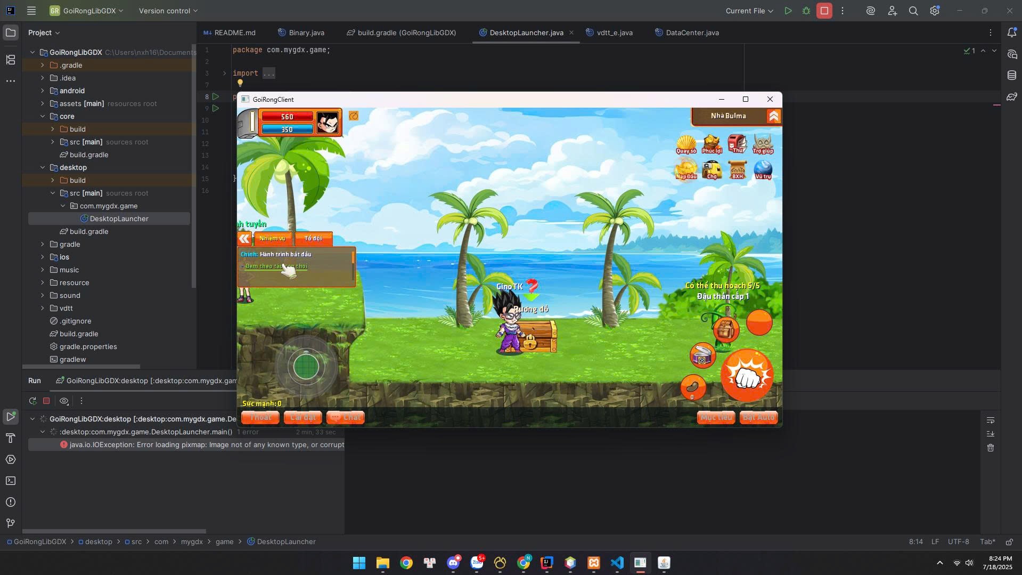The image size is (1022, 575).
Task: Click the Mục tiêu target button
Action: click(x=716, y=417)
